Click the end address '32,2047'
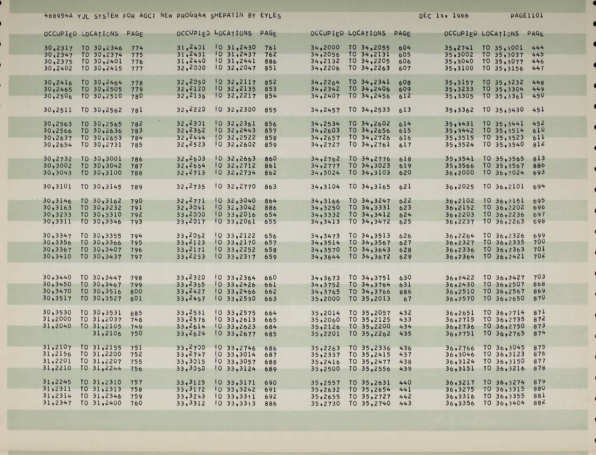The height and width of the screenshot is (455, 596). tap(241, 68)
